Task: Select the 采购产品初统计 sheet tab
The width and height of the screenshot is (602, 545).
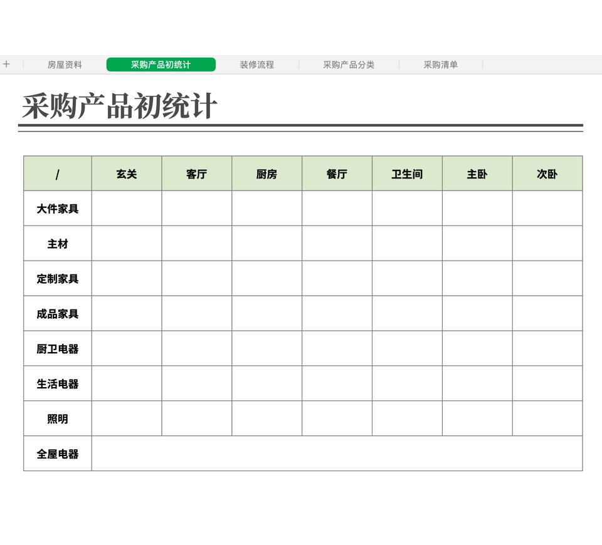Action: coord(161,65)
